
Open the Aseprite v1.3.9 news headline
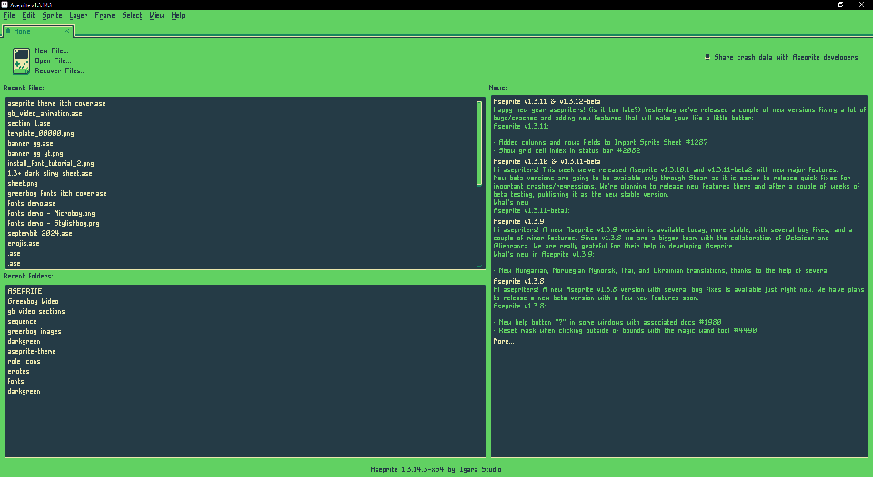coord(519,222)
